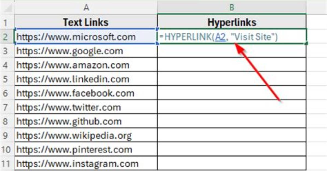Select row 7 header
This screenshot has width=327, height=171.
tap(7, 108)
